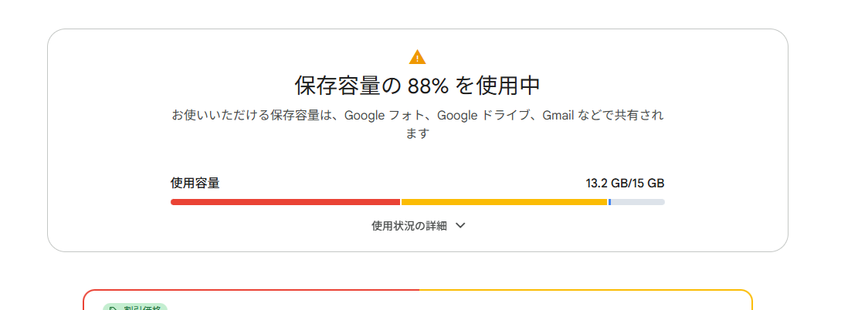Click the second description line ending in ます
This screenshot has height=310, width=858.
click(417, 133)
